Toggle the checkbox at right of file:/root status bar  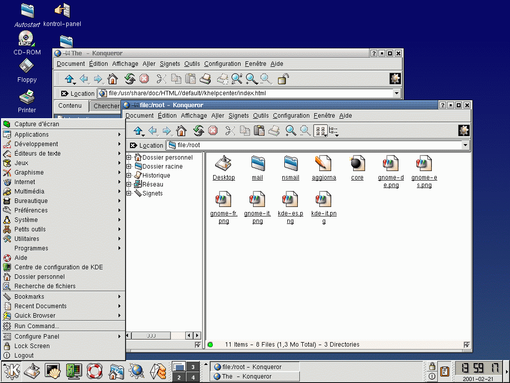[467, 345]
